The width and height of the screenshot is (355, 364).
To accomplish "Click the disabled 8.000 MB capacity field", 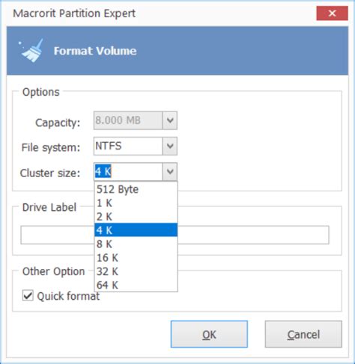I will tap(128, 120).
